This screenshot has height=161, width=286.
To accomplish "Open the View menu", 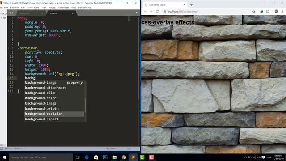I will [30, 8].
